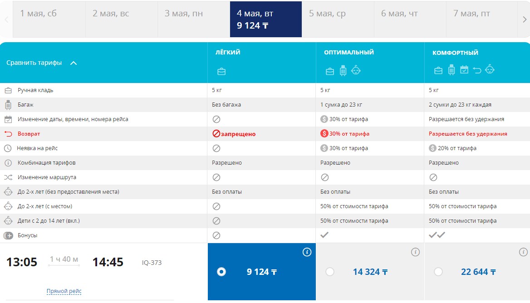Click the Возврат row label
This screenshot has height=303, width=530.
29,134
